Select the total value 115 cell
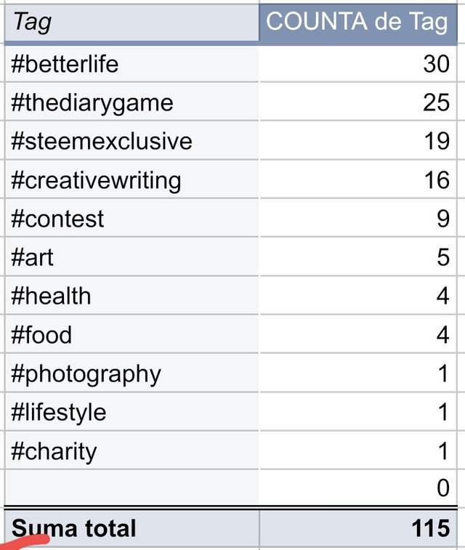The image size is (465, 550). [358, 527]
